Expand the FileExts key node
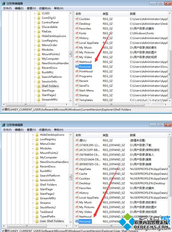Viewport: 172px width, 232px height. point(35,31)
